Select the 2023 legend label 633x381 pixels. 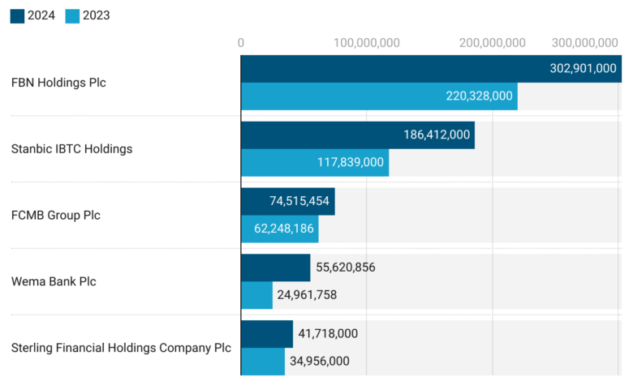point(96,15)
